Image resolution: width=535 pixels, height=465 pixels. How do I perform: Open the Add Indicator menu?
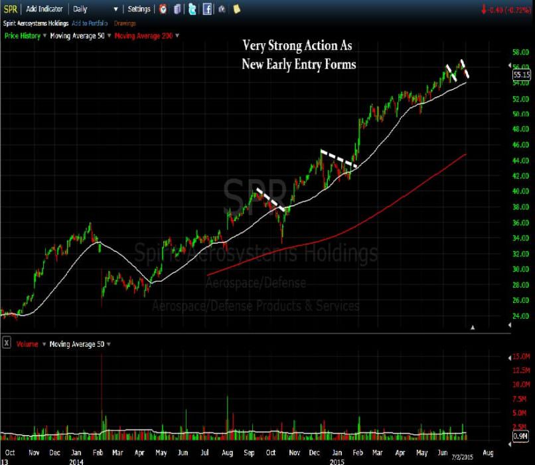[x=44, y=9]
